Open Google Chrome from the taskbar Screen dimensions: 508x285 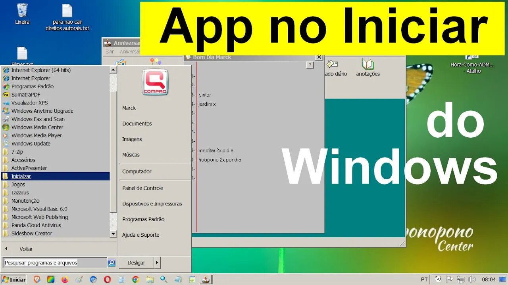[135, 279]
